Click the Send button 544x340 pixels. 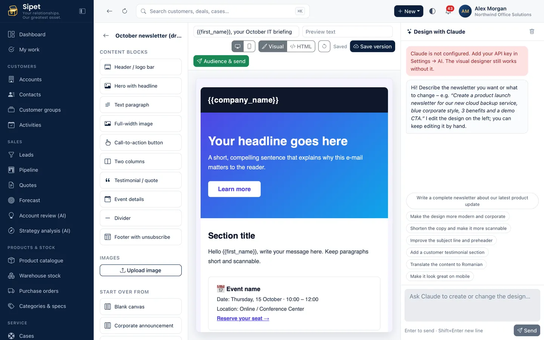pyautogui.click(x=527, y=331)
